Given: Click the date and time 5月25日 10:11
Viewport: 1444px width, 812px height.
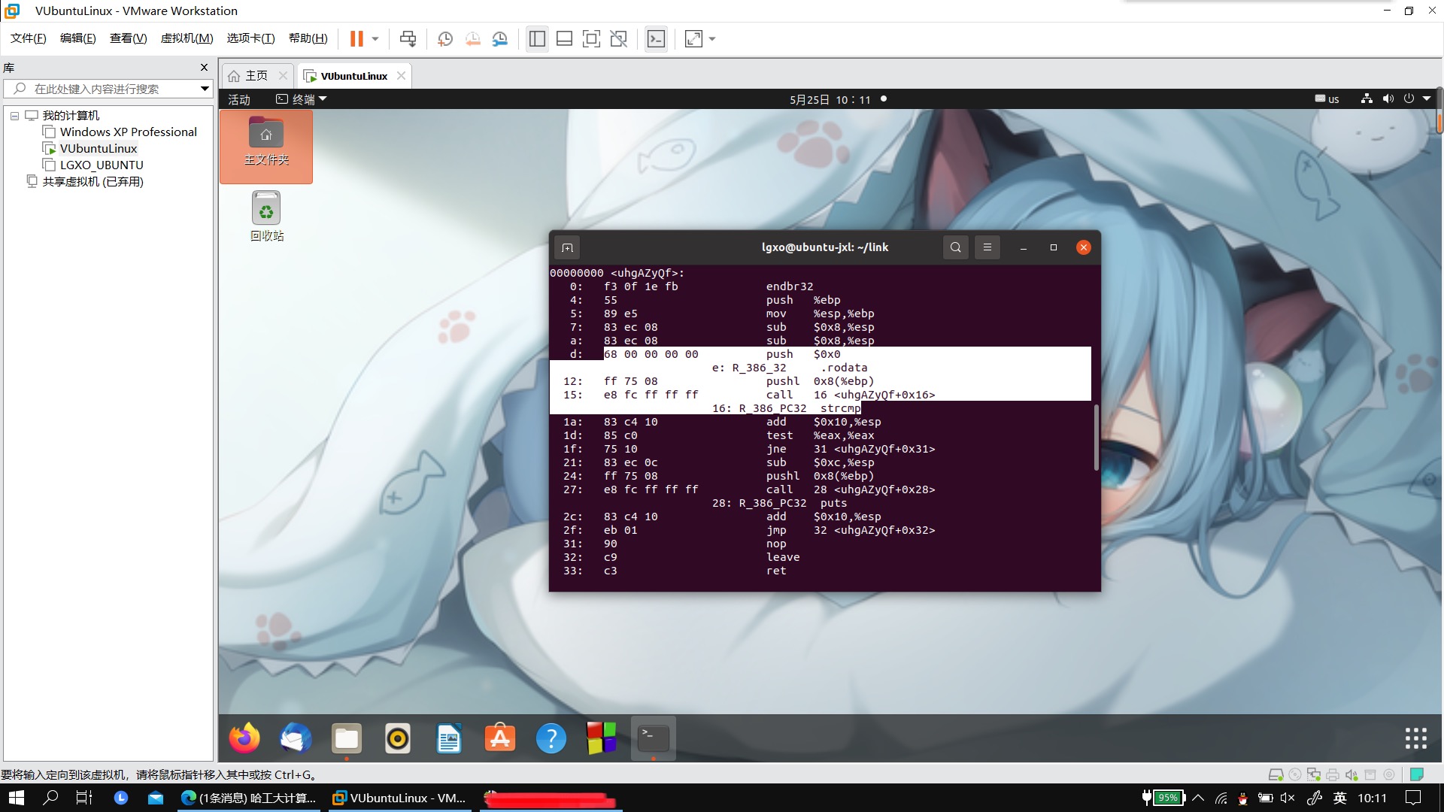Looking at the screenshot, I should (830, 99).
